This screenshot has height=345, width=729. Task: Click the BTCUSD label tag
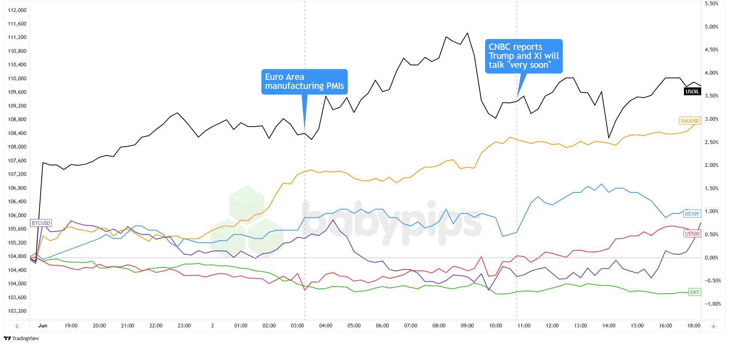[x=41, y=223]
